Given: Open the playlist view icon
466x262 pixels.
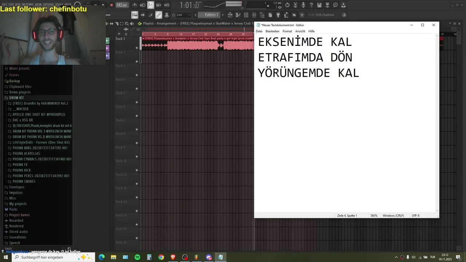Looking at the screenshot, I should click(x=230, y=15).
